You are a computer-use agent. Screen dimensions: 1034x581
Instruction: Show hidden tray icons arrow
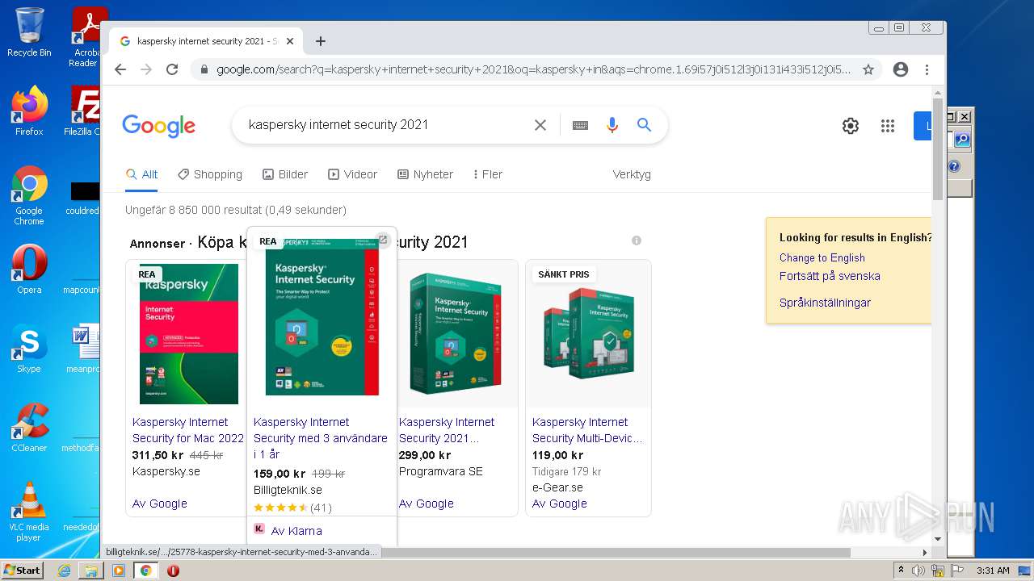pos(901,571)
